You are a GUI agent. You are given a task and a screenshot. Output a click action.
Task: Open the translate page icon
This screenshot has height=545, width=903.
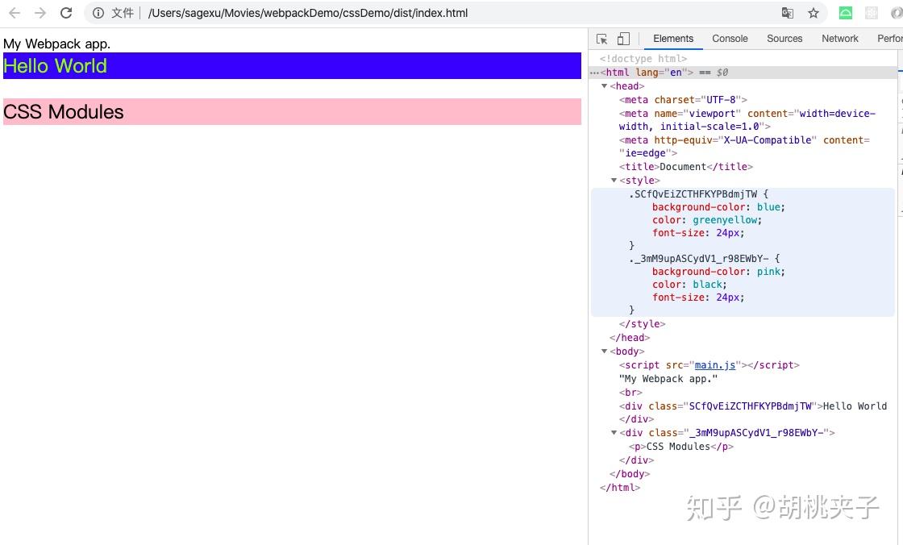pos(787,13)
